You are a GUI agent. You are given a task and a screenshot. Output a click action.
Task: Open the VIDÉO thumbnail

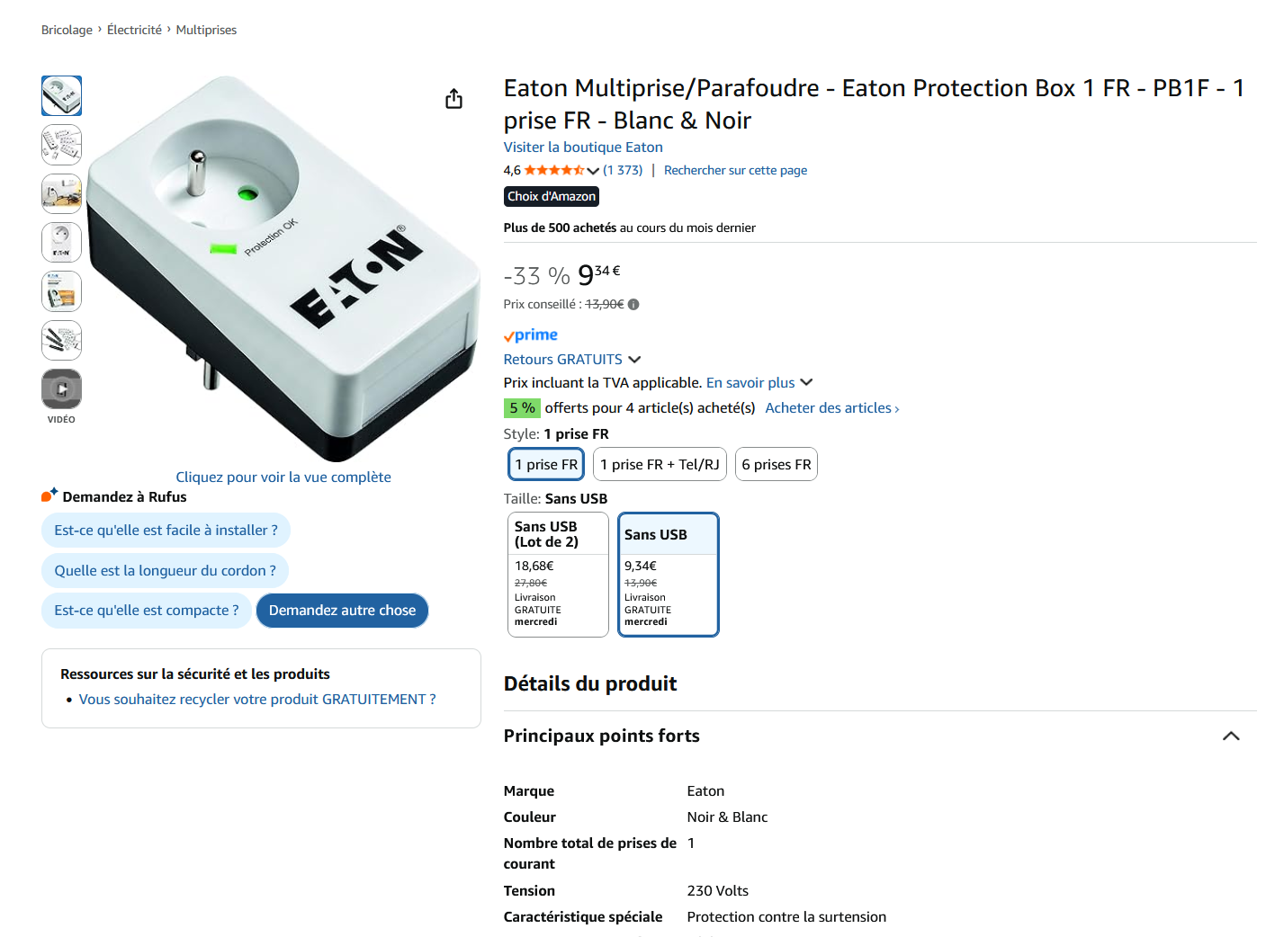61,389
